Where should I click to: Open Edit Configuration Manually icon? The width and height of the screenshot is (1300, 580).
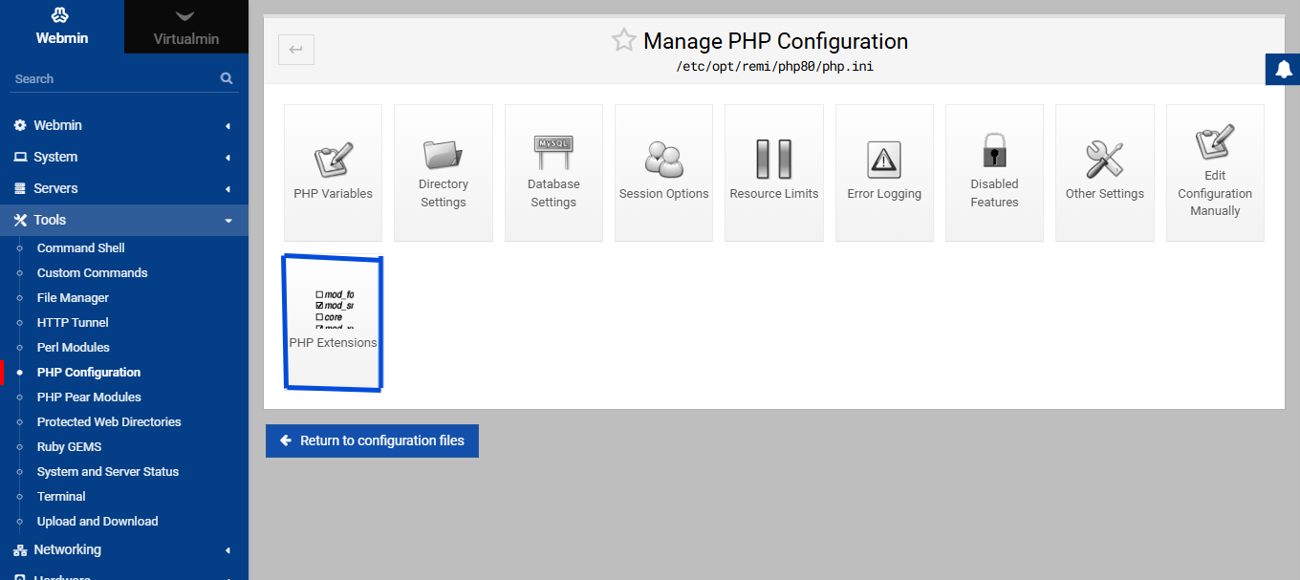pyautogui.click(x=1215, y=143)
